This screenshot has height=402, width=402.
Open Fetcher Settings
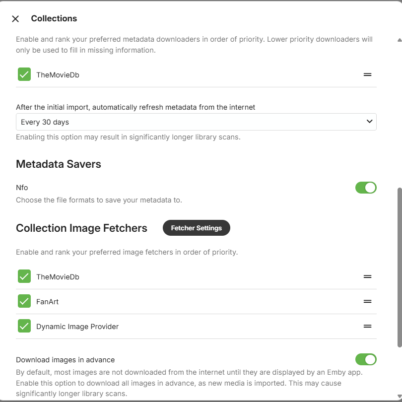coord(196,228)
